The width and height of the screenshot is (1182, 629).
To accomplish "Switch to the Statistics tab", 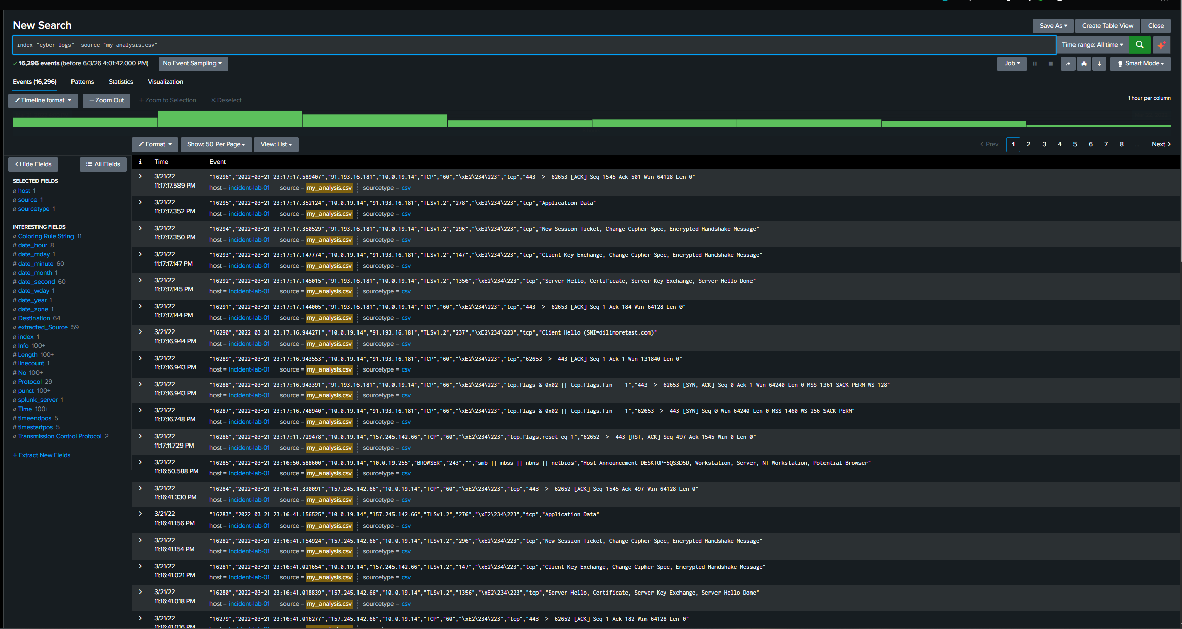I will click(121, 82).
